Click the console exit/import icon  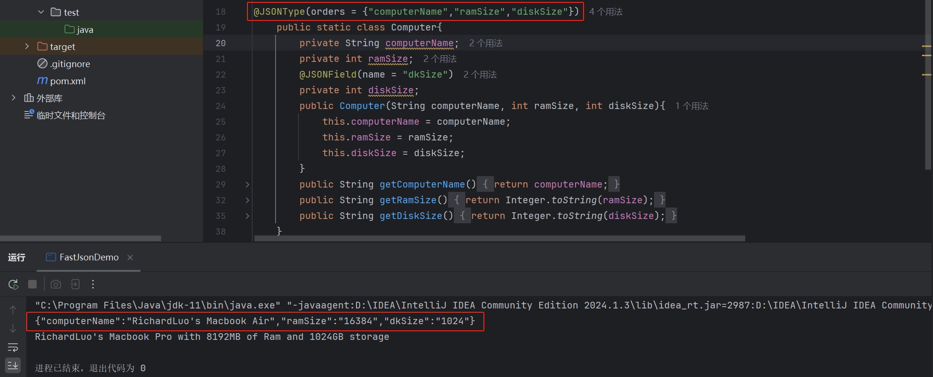[75, 284]
